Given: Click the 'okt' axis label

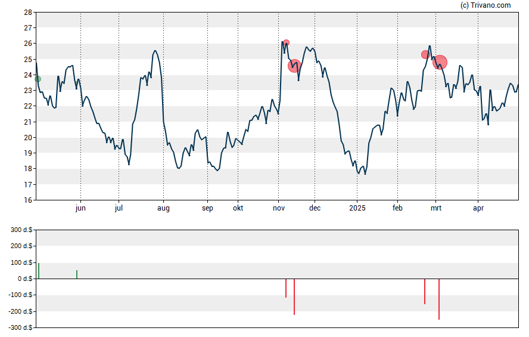Looking at the screenshot, I should [238, 208].
